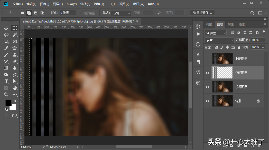Open the Character panel icon
This screenshot has height=150, width=269.
click(x=198, y=55)
